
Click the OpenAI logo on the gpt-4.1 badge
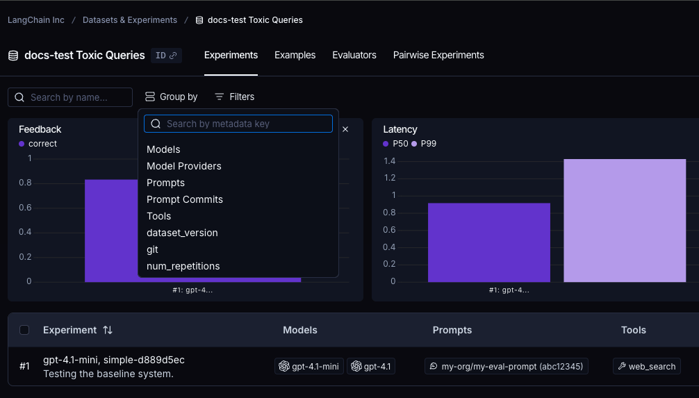(x=356, y=366)
